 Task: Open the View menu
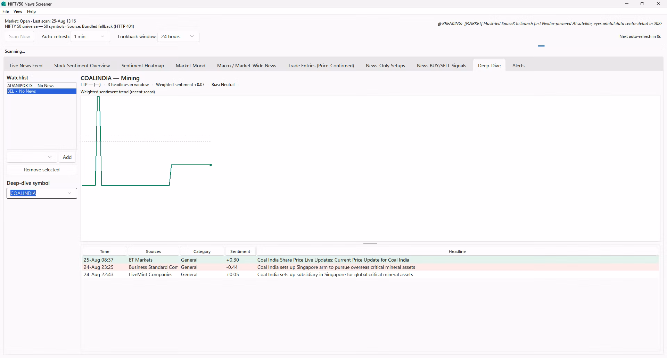[18, 11]
